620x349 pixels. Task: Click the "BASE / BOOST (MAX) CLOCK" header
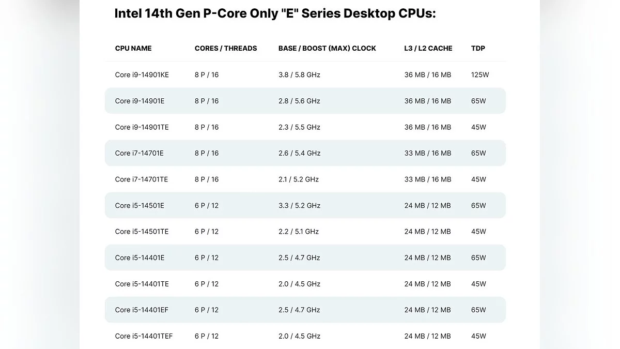point(327,48)
